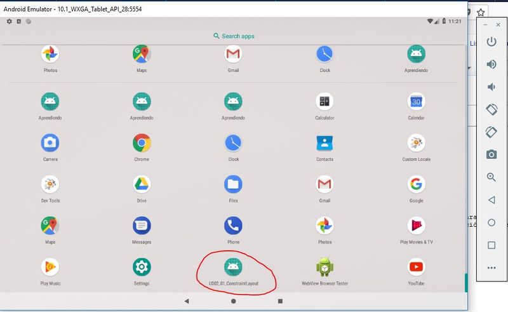Click emulator power button
The image size is (508, 312).
coord(491,41)
